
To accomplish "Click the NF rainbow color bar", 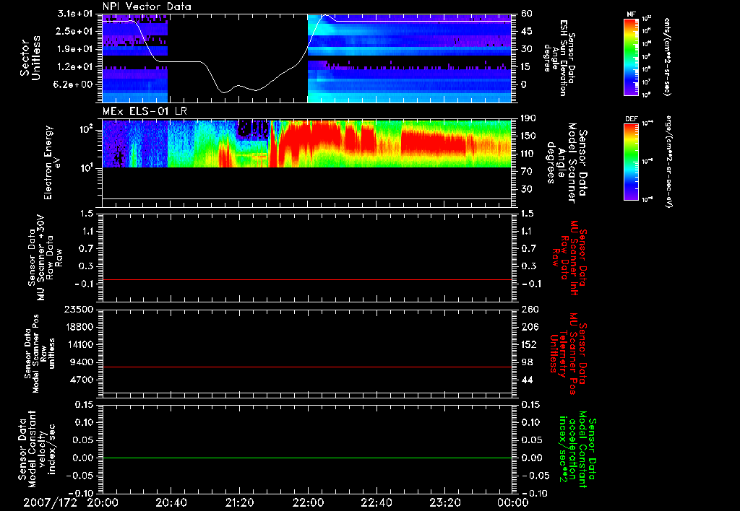I will (x=632, y=57).
